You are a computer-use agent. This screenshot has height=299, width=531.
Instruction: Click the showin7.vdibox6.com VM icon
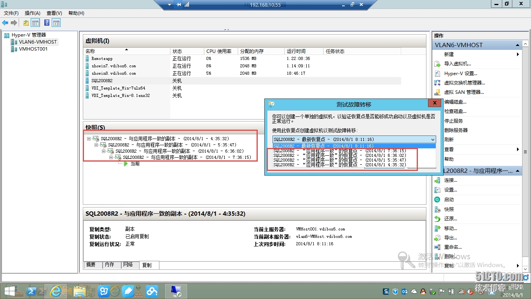click(87, 66)
